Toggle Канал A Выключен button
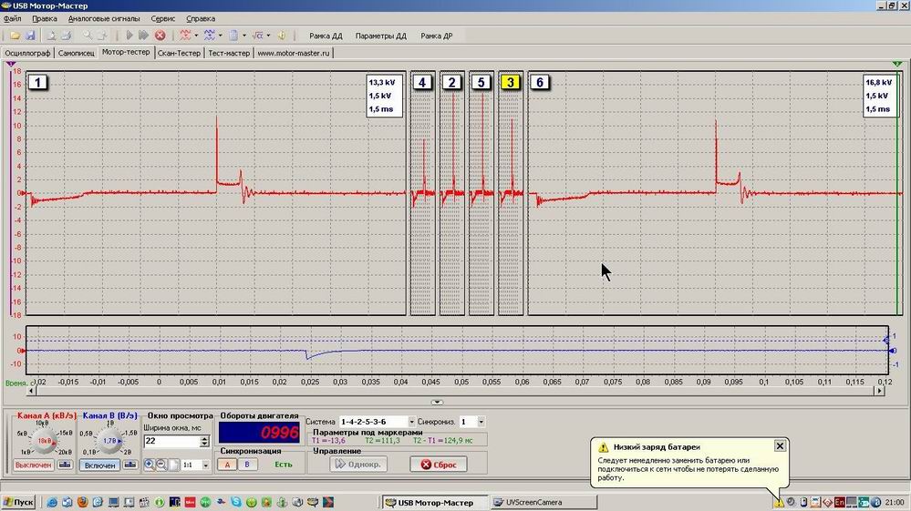This screenshot has width=911, height=511. pos(34,465)
